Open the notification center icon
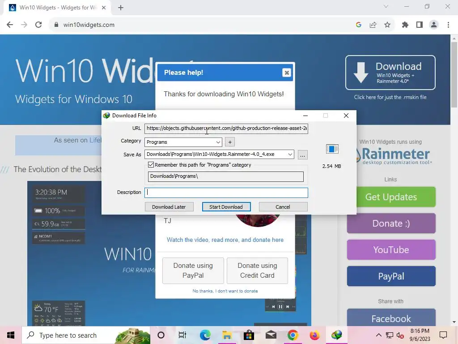The width and height of the screenshot is (458, 344). (x=443, y=335)
